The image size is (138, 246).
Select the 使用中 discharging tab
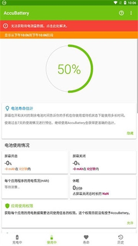52,239
